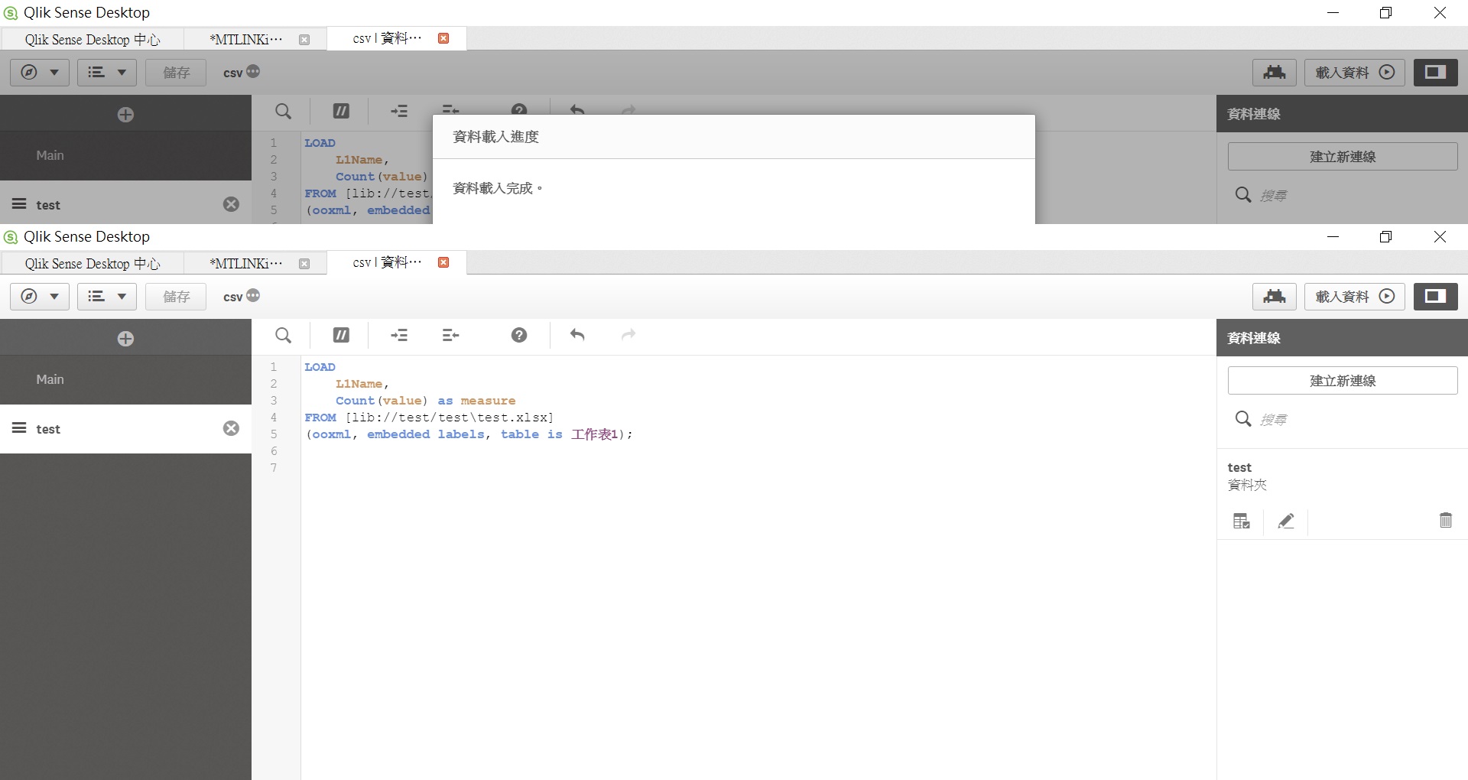
Task: Close the csv tab in the dimmed window
Action: pos(443,38)
